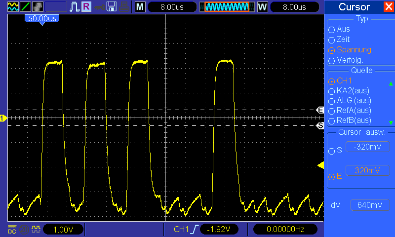395x237 pixels.
Task: Click the pulse trigger waveform icon
Action: (75, 7)
